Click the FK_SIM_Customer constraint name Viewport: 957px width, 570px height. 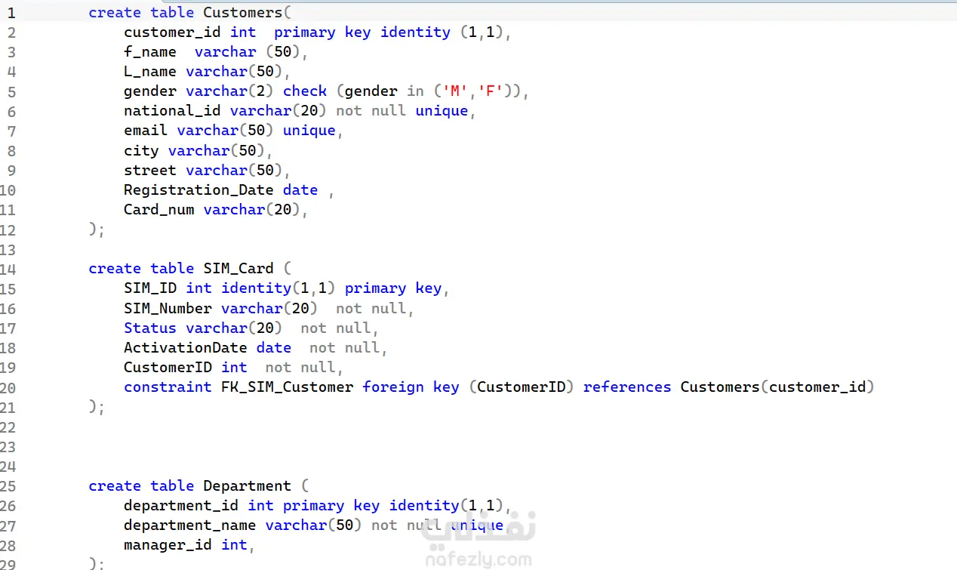pos(288,387)
